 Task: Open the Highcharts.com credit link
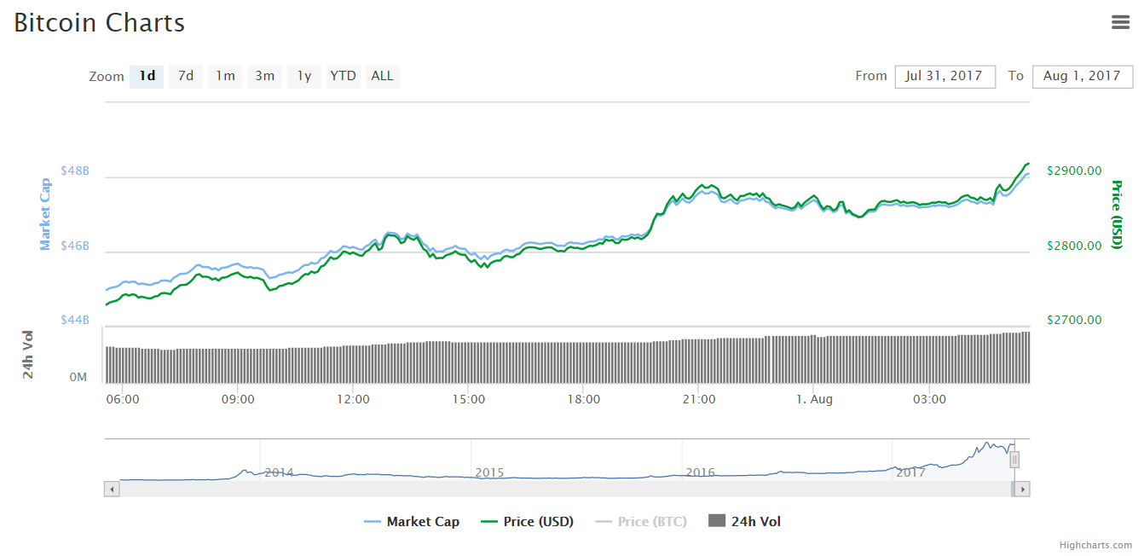[1095, 546]
